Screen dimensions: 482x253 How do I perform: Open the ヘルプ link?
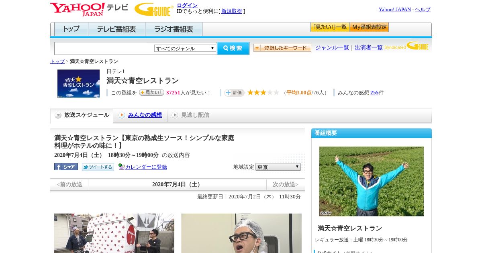tap(423, 10)
